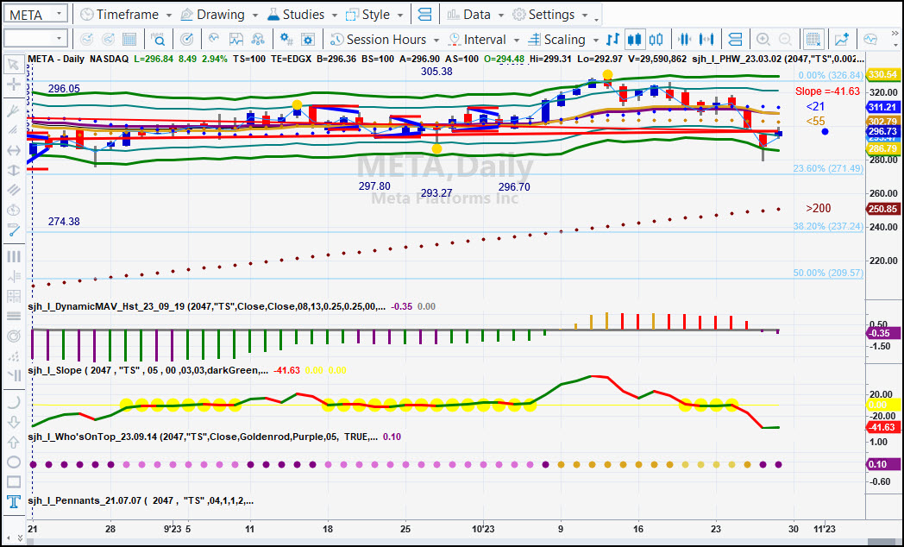904x547 pixels.
Task: Open the Settings menu
Action: tap(544, 15)
